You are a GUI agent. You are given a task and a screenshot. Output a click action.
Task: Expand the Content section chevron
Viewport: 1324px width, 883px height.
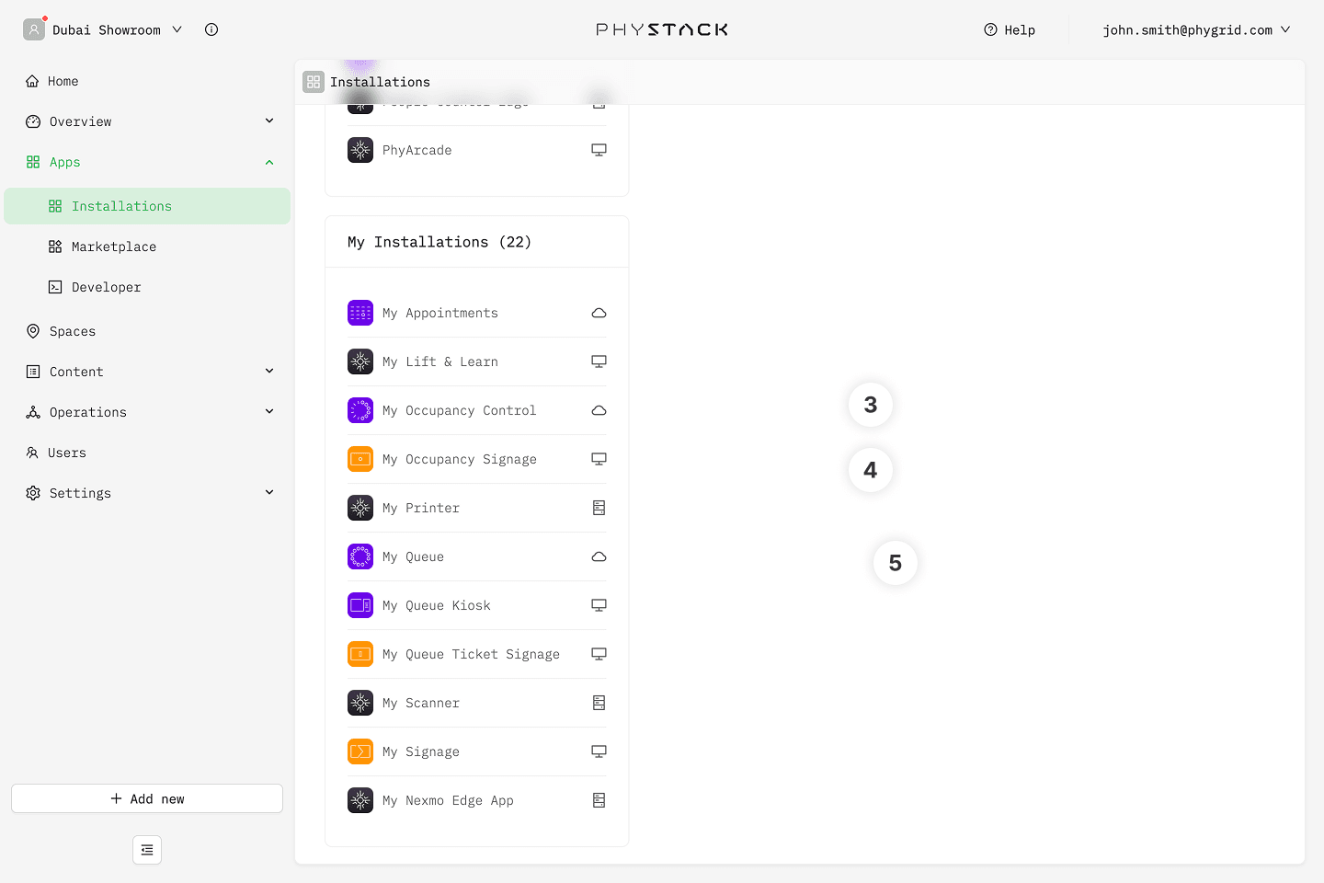click(269, 371)
